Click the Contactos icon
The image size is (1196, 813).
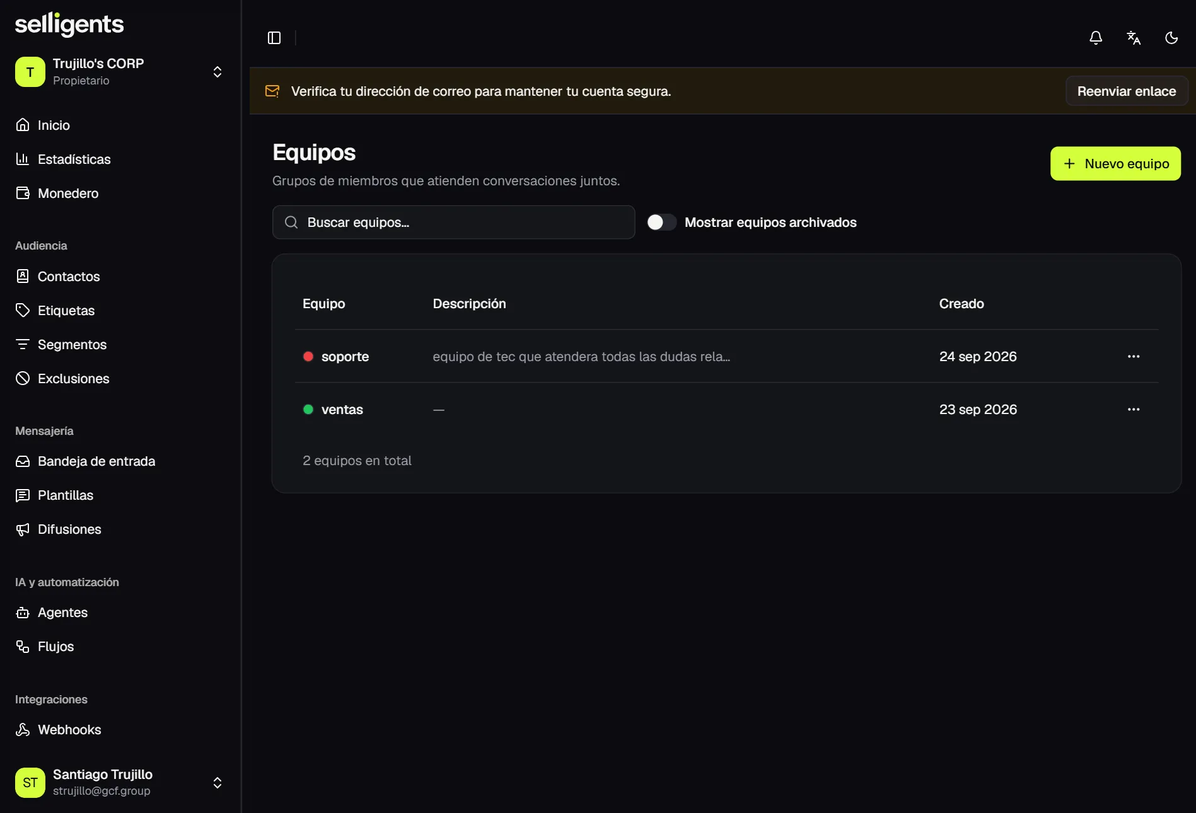(23, 276)
